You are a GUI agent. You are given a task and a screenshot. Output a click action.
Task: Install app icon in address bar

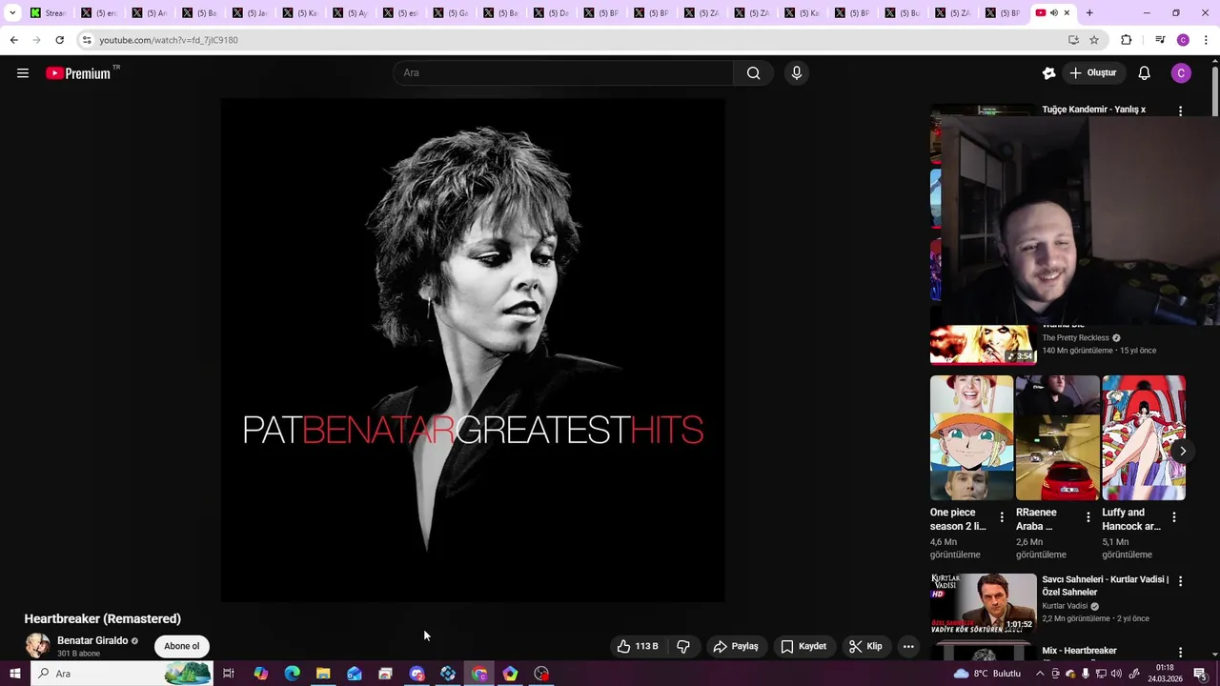pos(1073,40)
